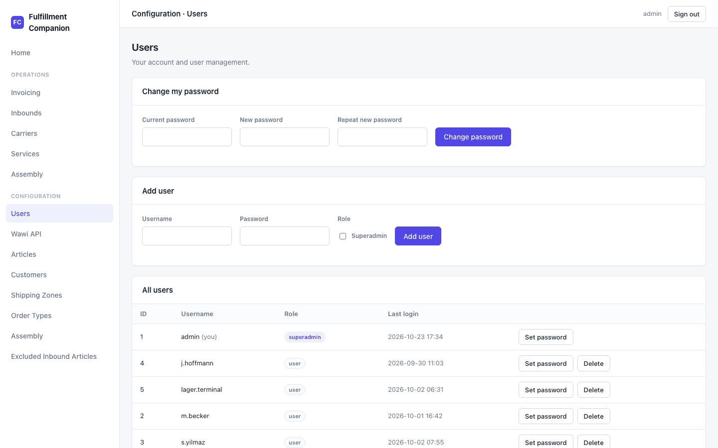Open the Inbounds section
This screenshot has height=448, width=718.
[x=59, y=113]
